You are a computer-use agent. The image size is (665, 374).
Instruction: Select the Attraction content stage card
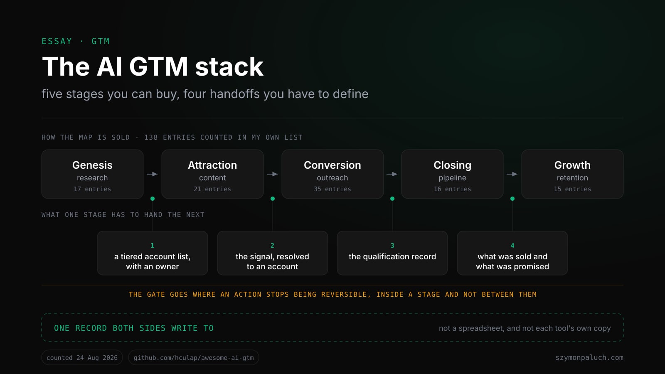pyautogui.click(x=212, y=174)
